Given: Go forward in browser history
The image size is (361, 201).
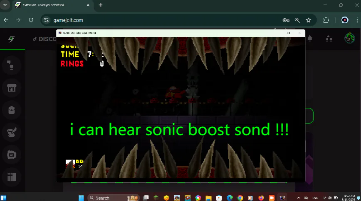Looking at the screenshot, I should pyautogui.click(x=18, y=20).
